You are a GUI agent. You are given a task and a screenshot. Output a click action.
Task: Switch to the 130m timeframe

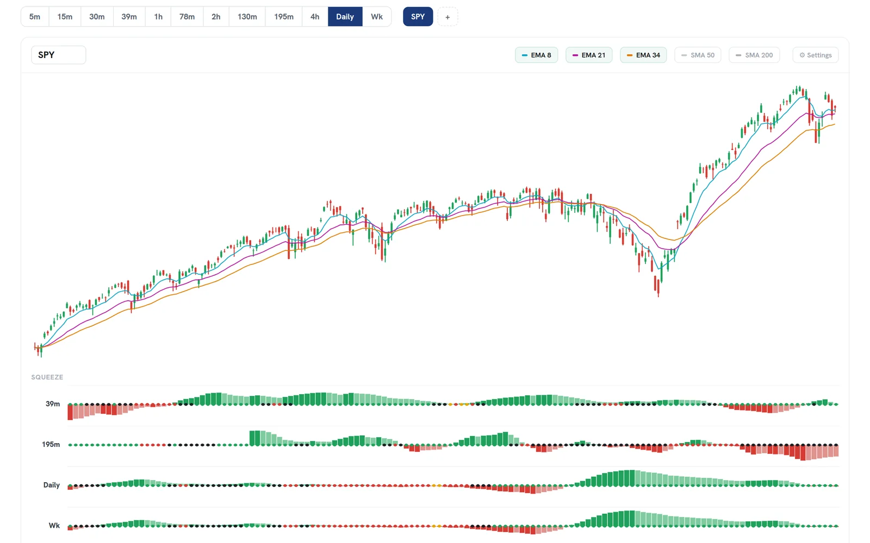(x=247, y=17)
